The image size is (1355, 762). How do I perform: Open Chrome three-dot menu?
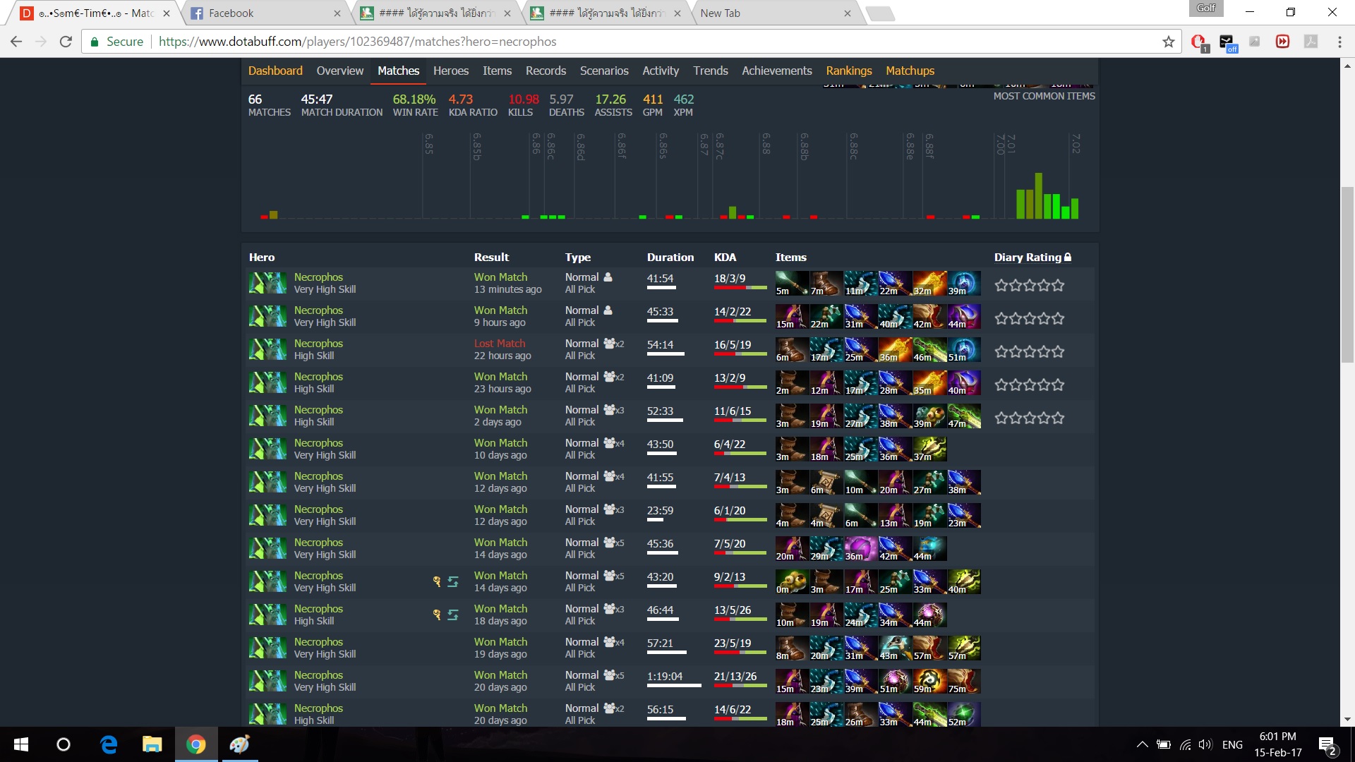click(x=1339, y=42)
